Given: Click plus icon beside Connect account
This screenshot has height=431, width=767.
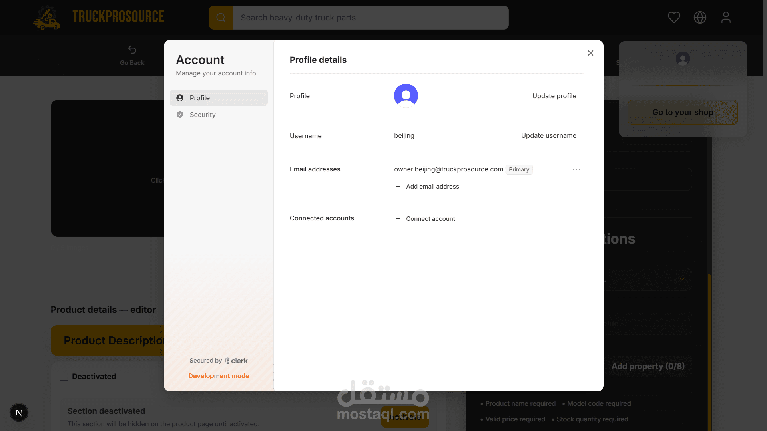Looking at the screenshot, I should pos(398,219).
